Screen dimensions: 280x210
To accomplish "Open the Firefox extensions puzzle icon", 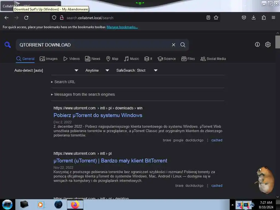I will pos(264,17).
